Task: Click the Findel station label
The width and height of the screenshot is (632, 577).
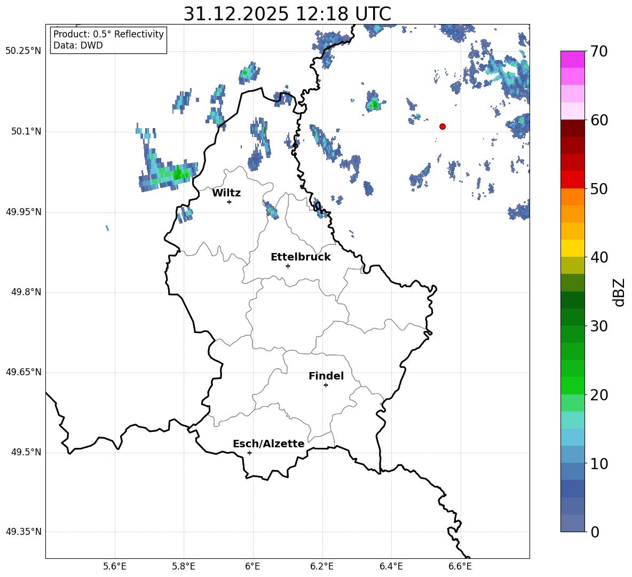Action: click(x=326, y=376)
